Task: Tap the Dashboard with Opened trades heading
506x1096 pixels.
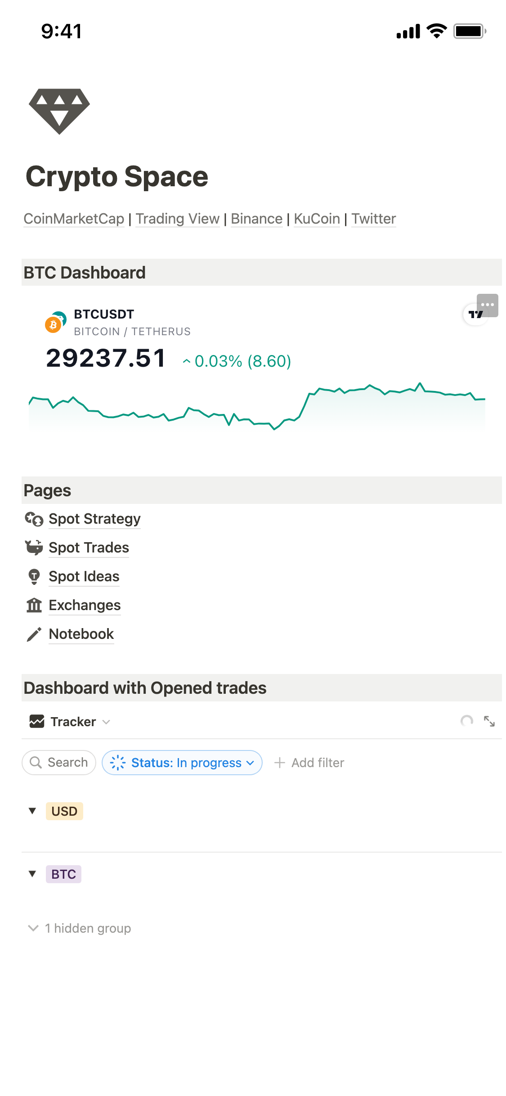Action: tap(145, 688)
